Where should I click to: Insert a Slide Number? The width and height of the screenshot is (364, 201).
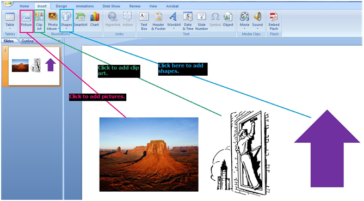pyautogui.click(x=201, y=21)
